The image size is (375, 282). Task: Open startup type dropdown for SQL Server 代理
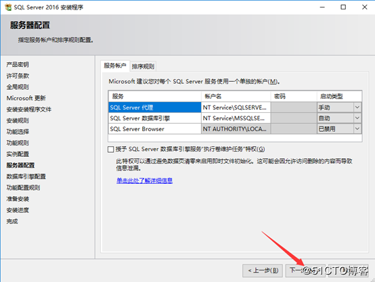coord(357,108)
